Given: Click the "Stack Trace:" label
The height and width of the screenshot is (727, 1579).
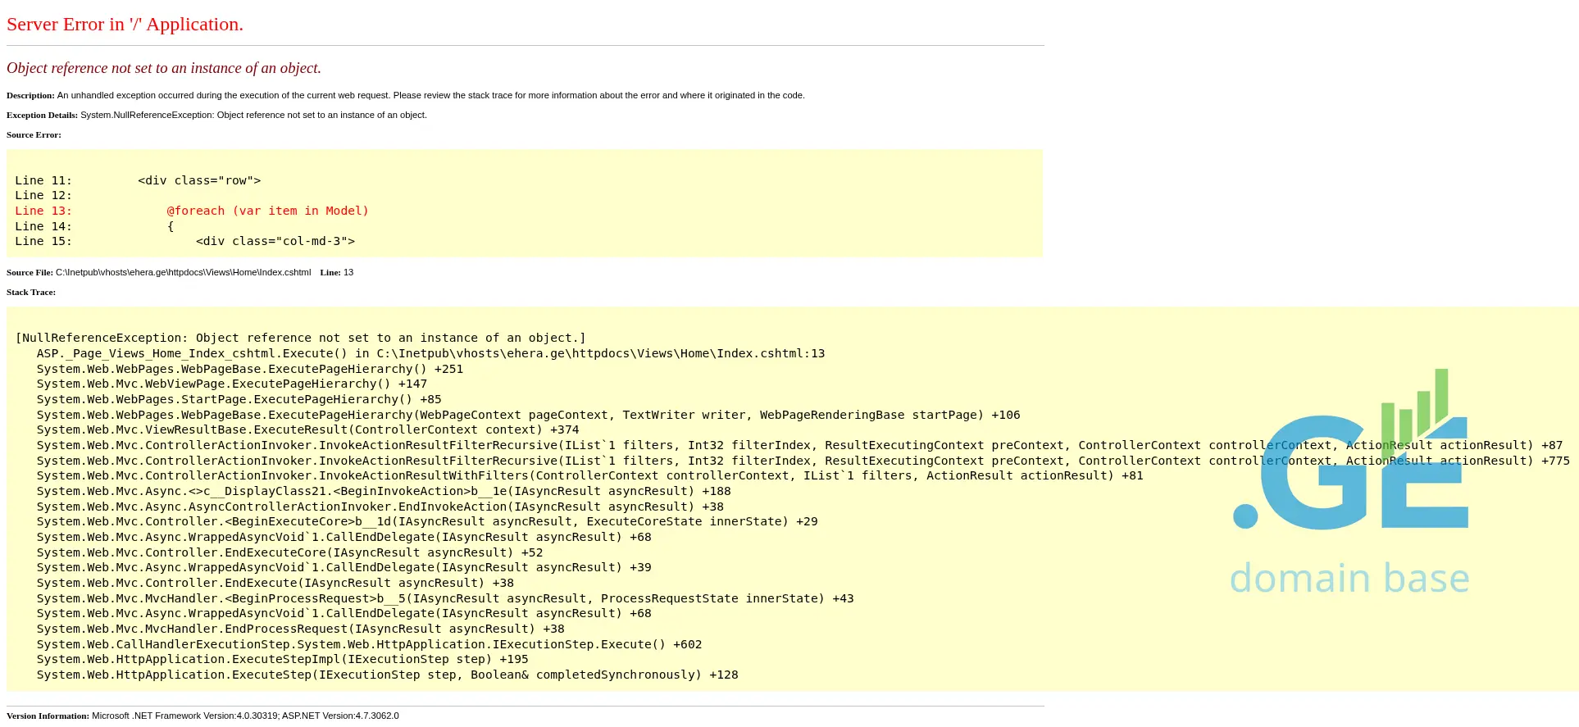Looking at the screenshot, I should pyautogui.click(x=31, y=293).
